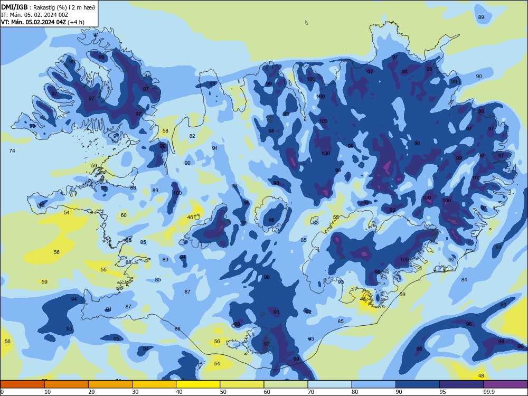Viewport: 528px width, 396px height.
Task: Click the legend label "20"
Action: point(91,392)
